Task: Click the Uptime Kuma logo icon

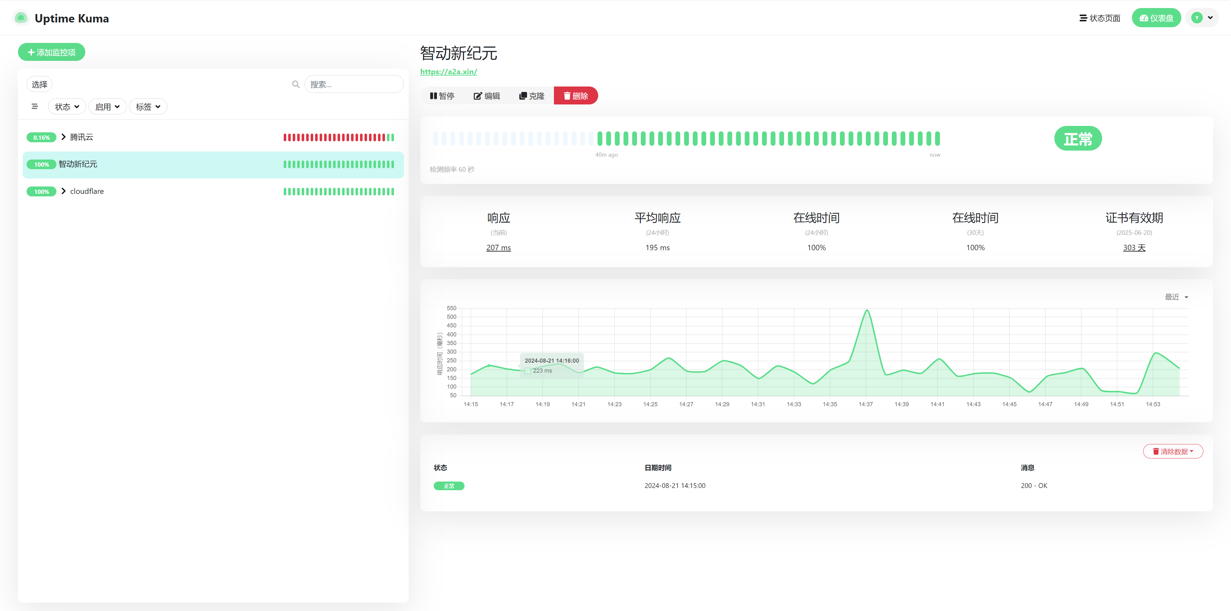Action: [x=21, y=18]
